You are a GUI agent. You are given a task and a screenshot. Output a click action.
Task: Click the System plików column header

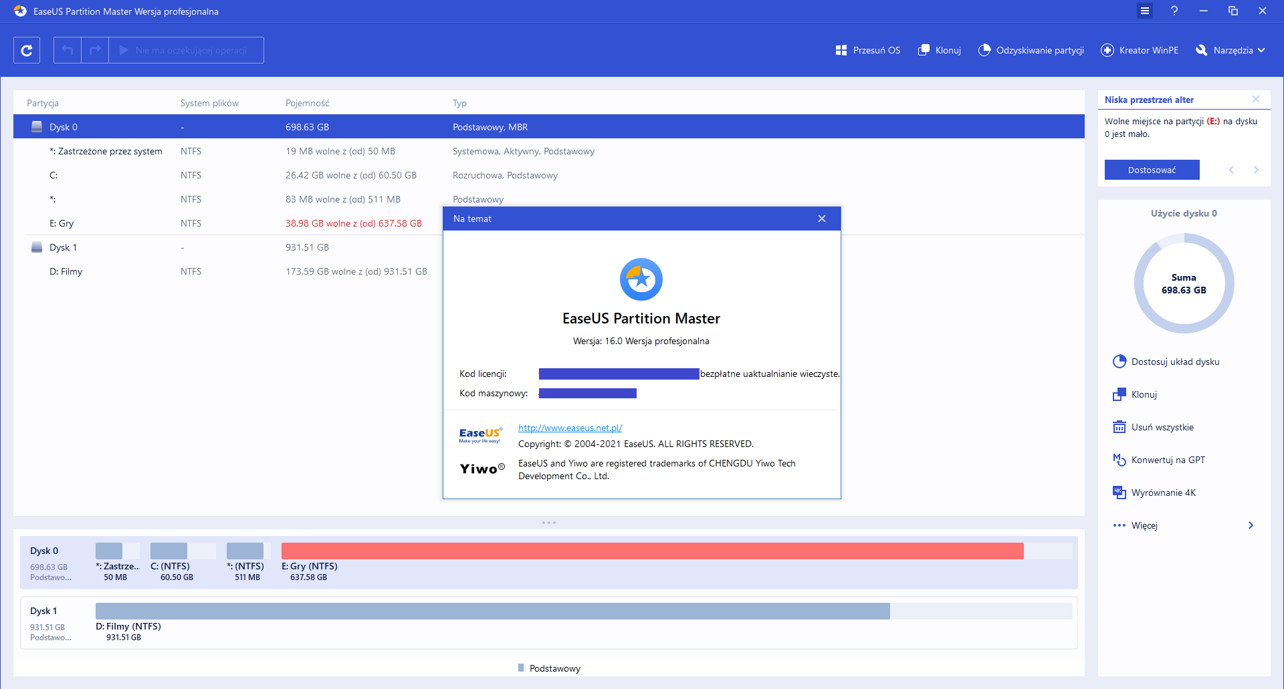(x=209, y=103)
